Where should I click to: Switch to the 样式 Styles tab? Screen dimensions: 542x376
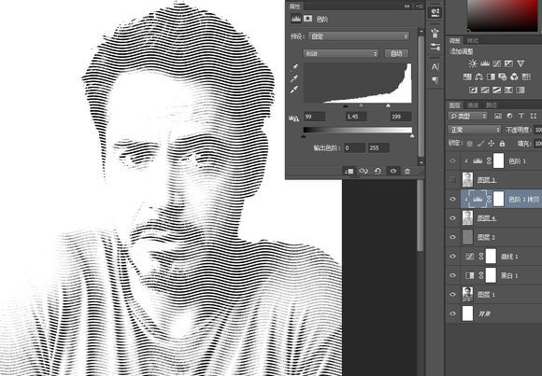[473, 41]
